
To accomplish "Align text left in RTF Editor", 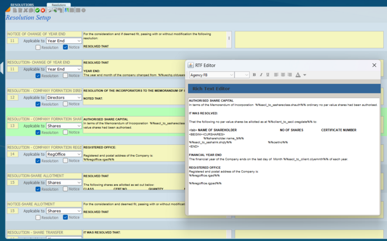I will [276, 75].
